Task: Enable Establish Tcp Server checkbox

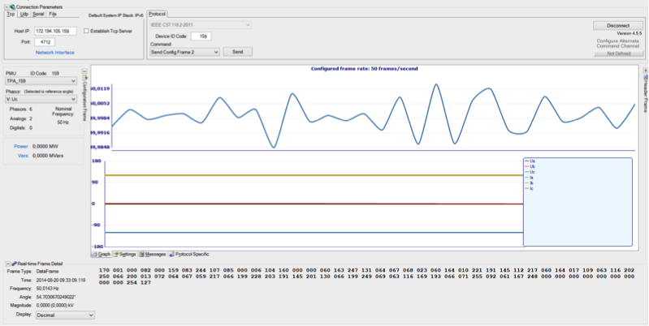Action: click(x=87, y=31)
